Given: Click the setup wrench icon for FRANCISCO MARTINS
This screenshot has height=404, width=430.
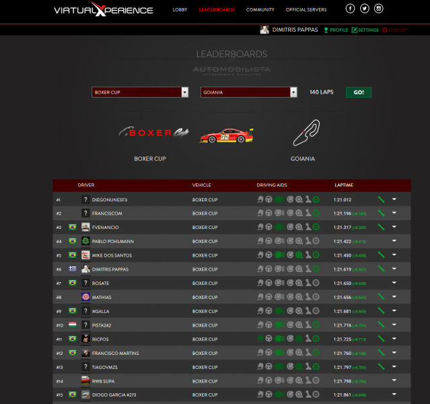Looking at the screenshot, I should (x=381, y=353).
